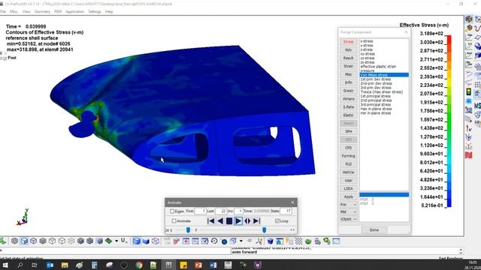
Task: Stop the animation playback
Action: click(x=229, y=221)
